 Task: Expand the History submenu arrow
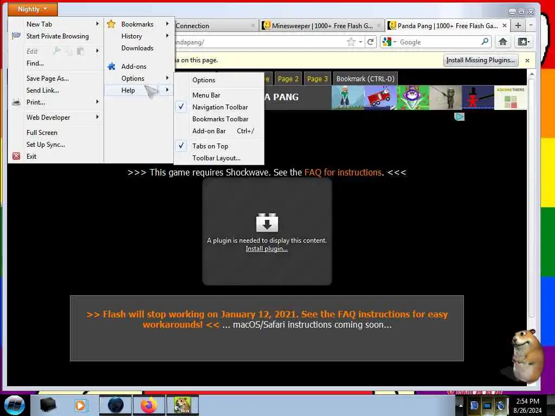(x=167, y=36)
